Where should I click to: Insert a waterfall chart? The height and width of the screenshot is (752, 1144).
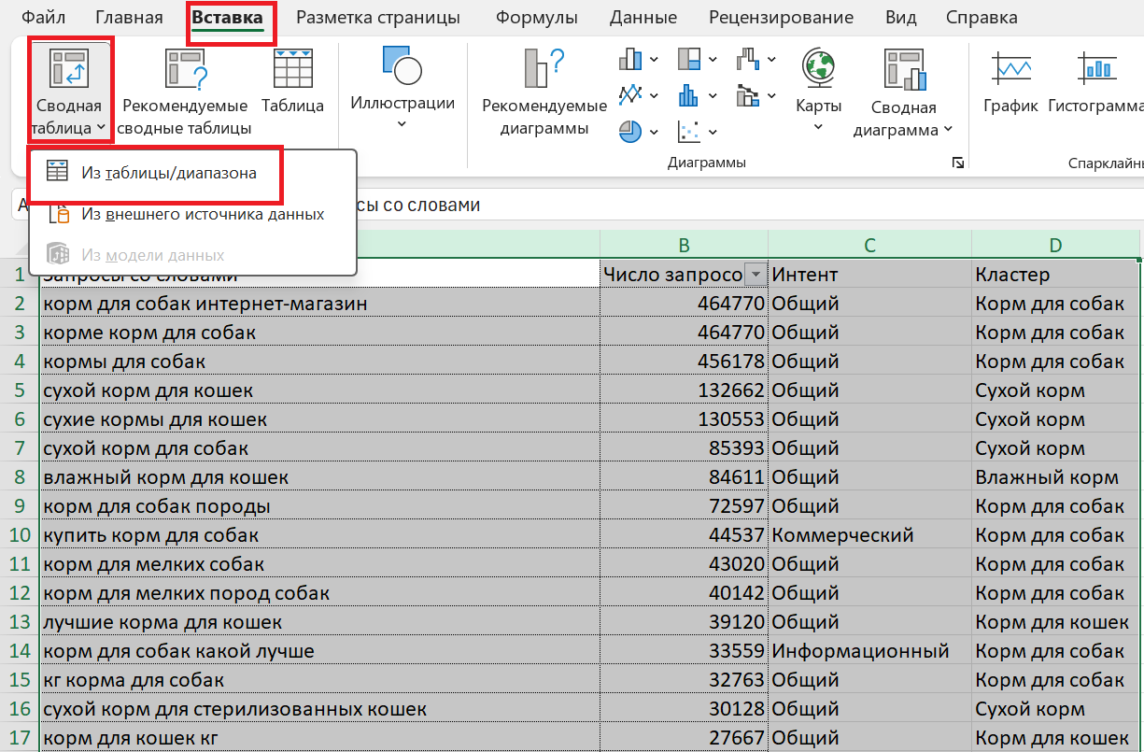coord(748,61)
